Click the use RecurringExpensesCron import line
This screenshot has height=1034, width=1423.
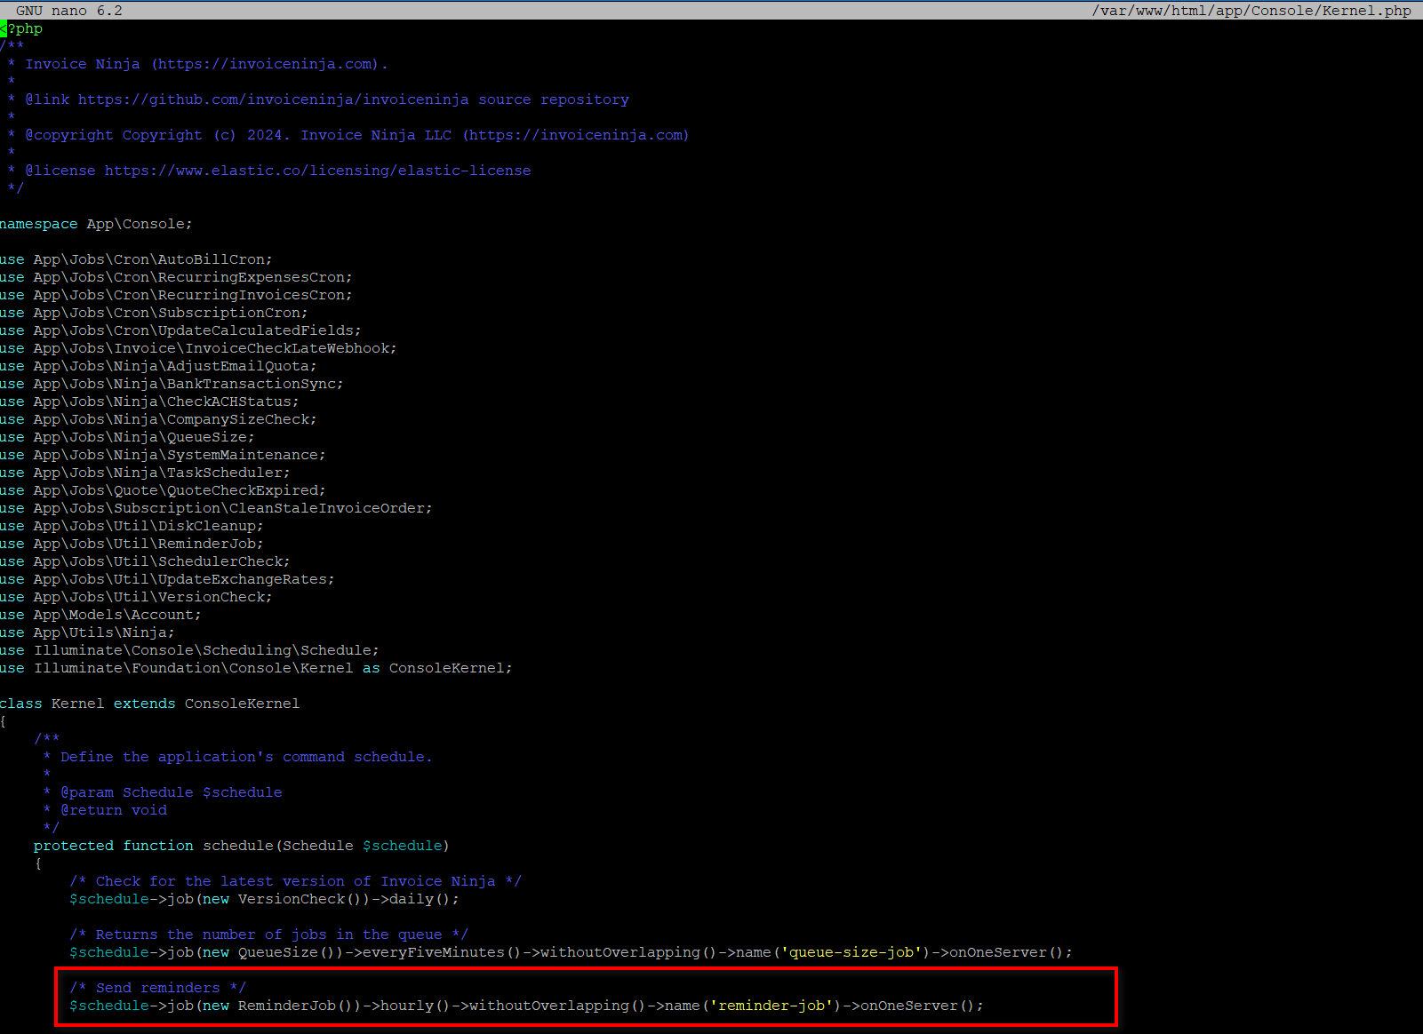pos(176,277)
